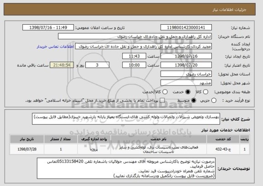The height and width of the screenshot is (186, 263).
Task: Click the buyer notes text area
Action: pyautogui.click(x=126, y=168)
